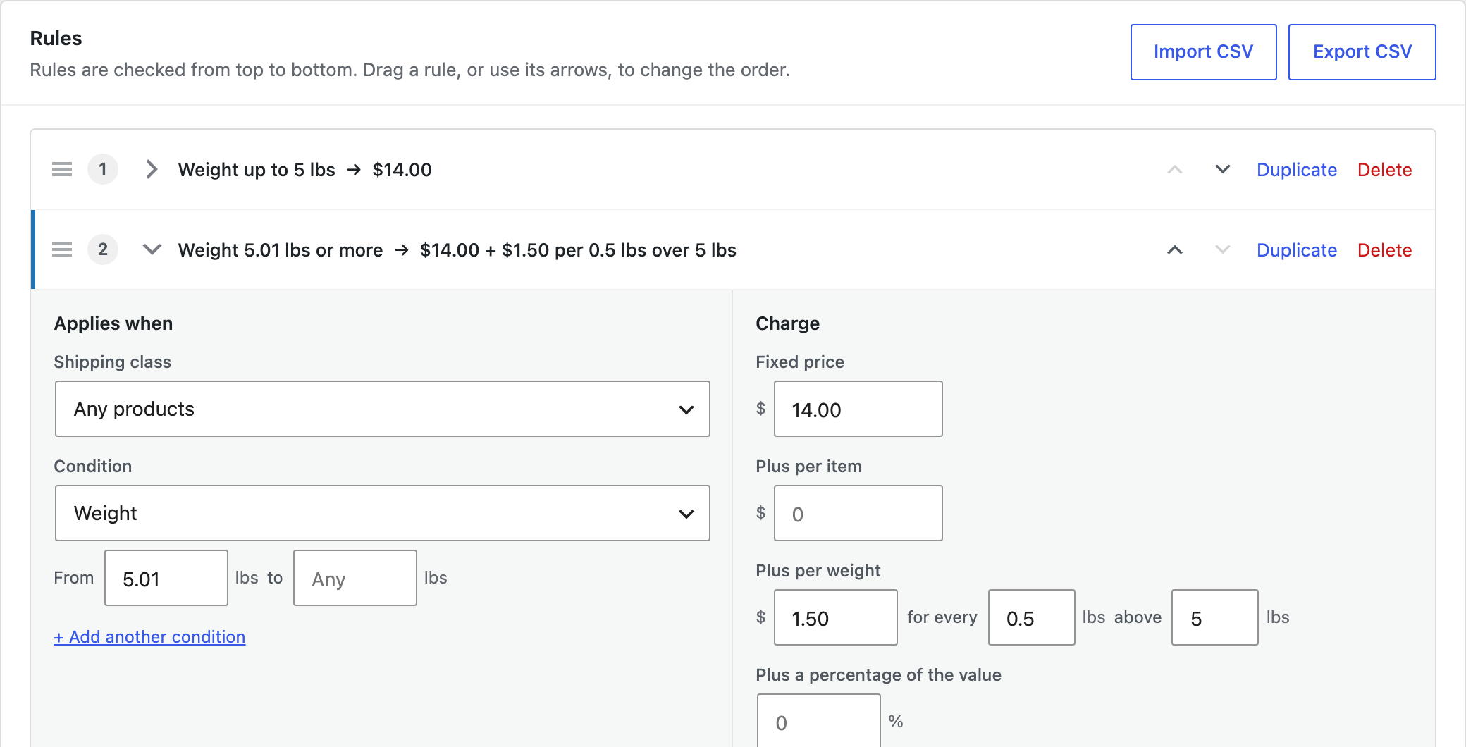The image size is (1466, 747).
Task: Edit the Fixed price field 14.00
Action: (x=858, y=409)
